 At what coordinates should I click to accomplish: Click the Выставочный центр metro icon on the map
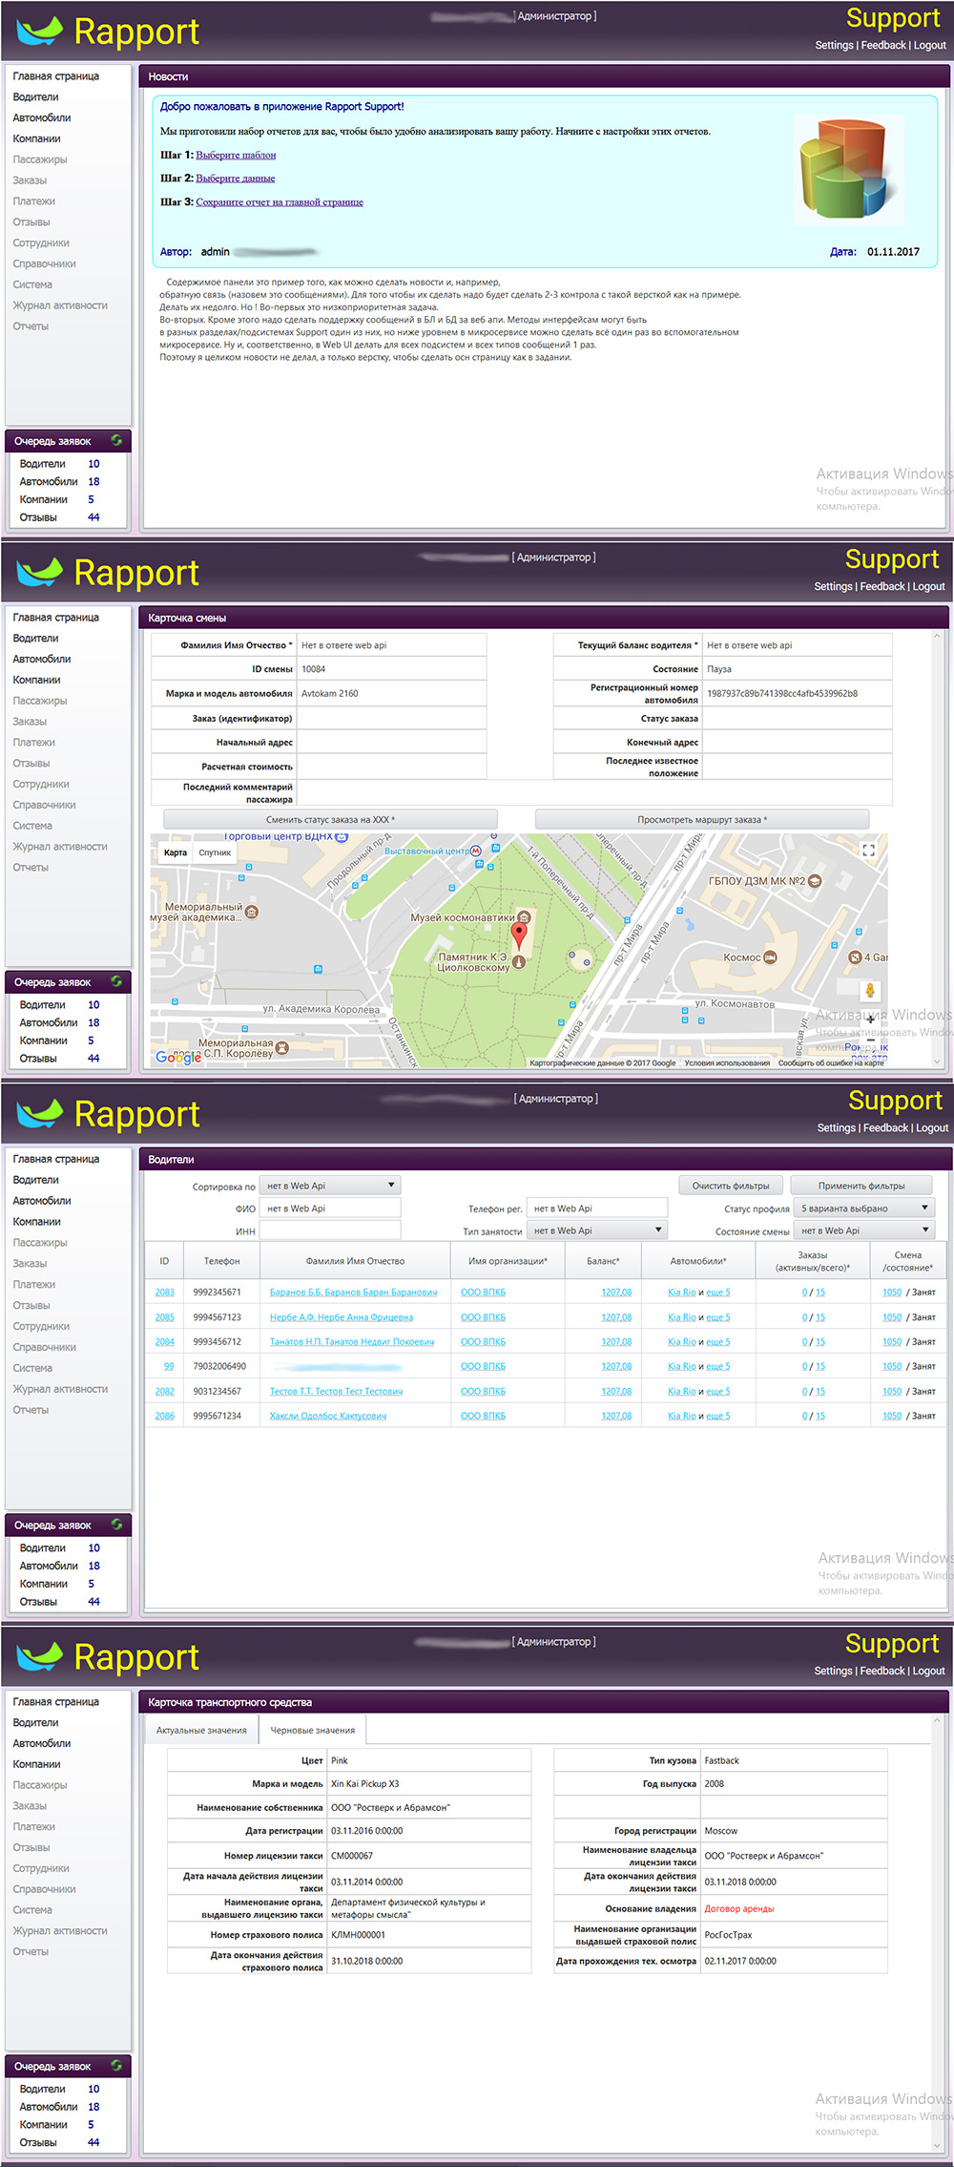coord(476,851)
